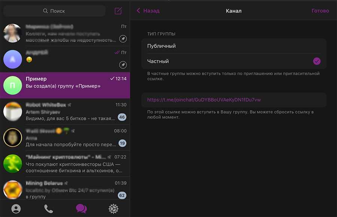Switch to the Chats tab icon
The height and width of the screenshot is (217, 337).
click(81, 209)
